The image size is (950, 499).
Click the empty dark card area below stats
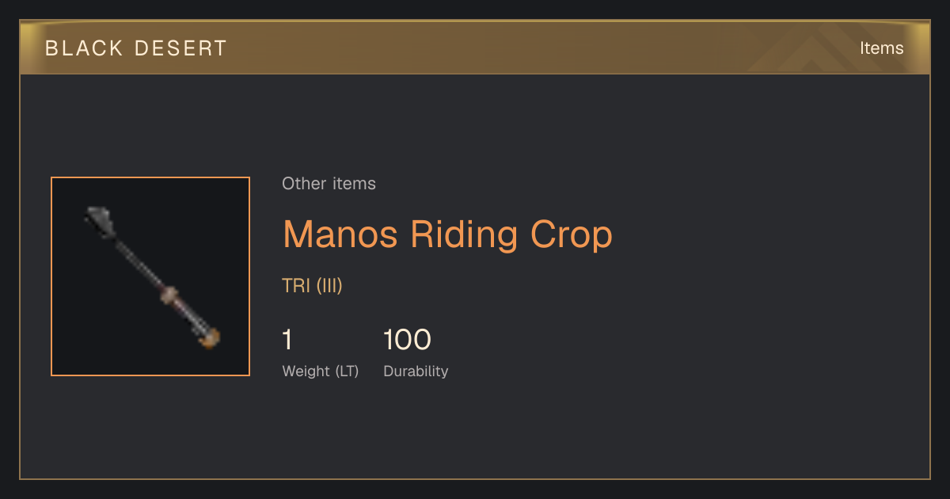(475, 432)
